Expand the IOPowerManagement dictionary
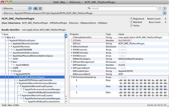This screenshot has height=107, width=169. [x=71, y=62]
